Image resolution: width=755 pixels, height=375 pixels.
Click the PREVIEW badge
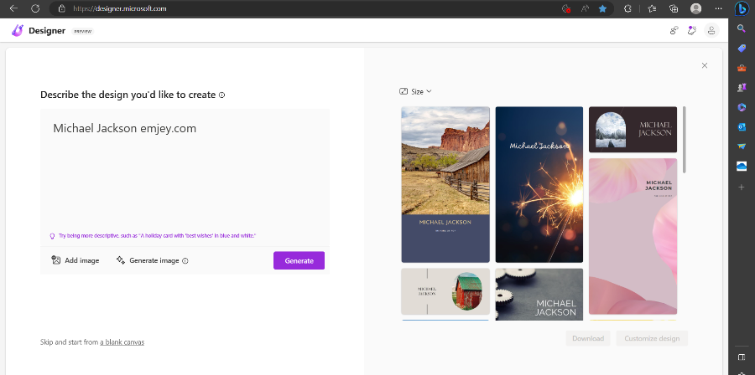pos(83,31)
